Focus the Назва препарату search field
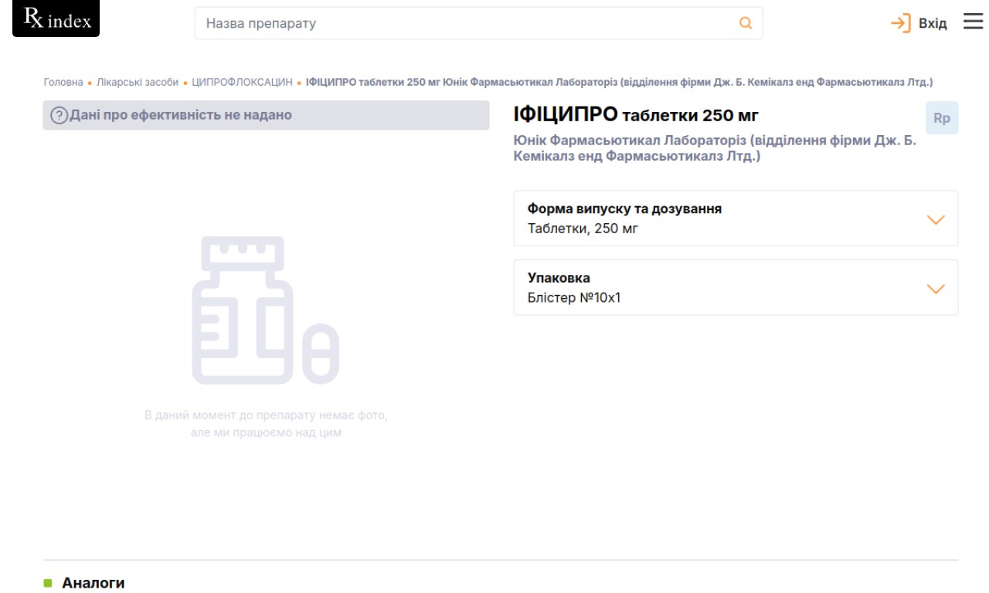Image resolution: width=989 pixels, height=593 pixels. pos(478,23)
